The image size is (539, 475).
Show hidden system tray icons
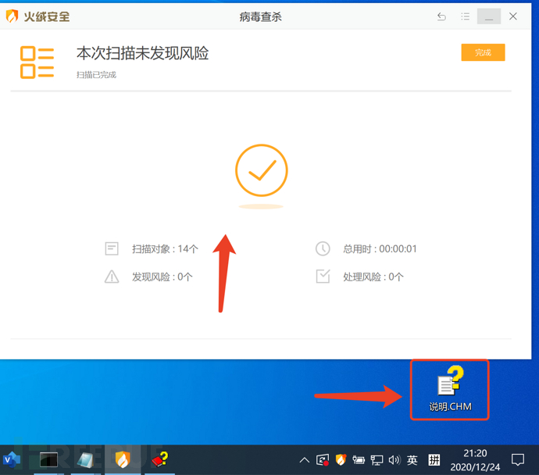coord(304,460)
